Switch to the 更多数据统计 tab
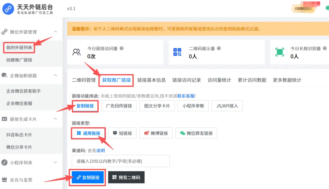Image resolution: width=329 pixels, height=189 pixels. coord(287,80)
